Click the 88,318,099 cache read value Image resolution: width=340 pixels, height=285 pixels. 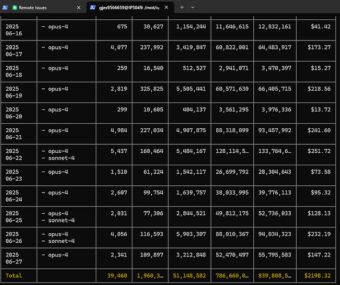click(232, 131)
